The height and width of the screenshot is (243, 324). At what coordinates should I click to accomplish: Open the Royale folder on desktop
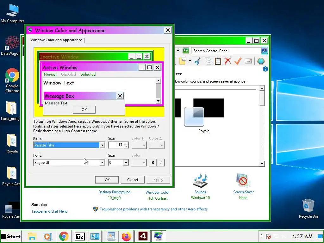click(x=12, y=143)
